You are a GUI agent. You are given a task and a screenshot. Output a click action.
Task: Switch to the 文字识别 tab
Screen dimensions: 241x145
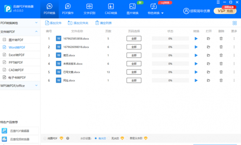pyautogui.click(x=89, y=9)
